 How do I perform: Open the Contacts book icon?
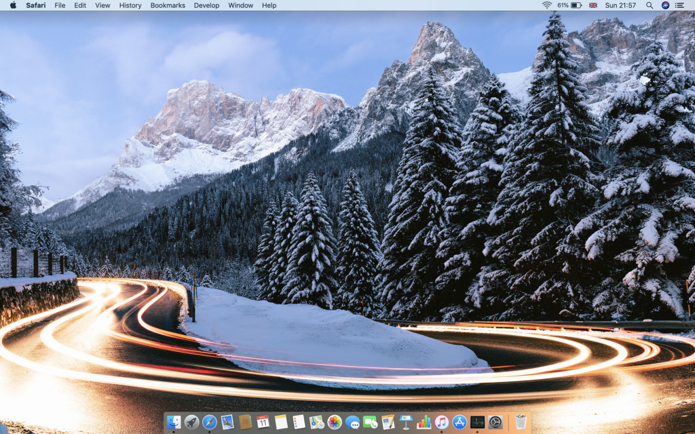245,422
